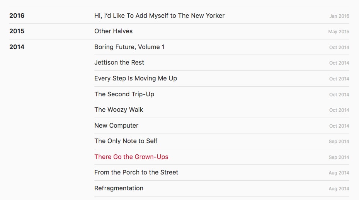The image size is (359, 200).
Task: View the "Refragmentation" article
Action: click(x=119, y=188)
